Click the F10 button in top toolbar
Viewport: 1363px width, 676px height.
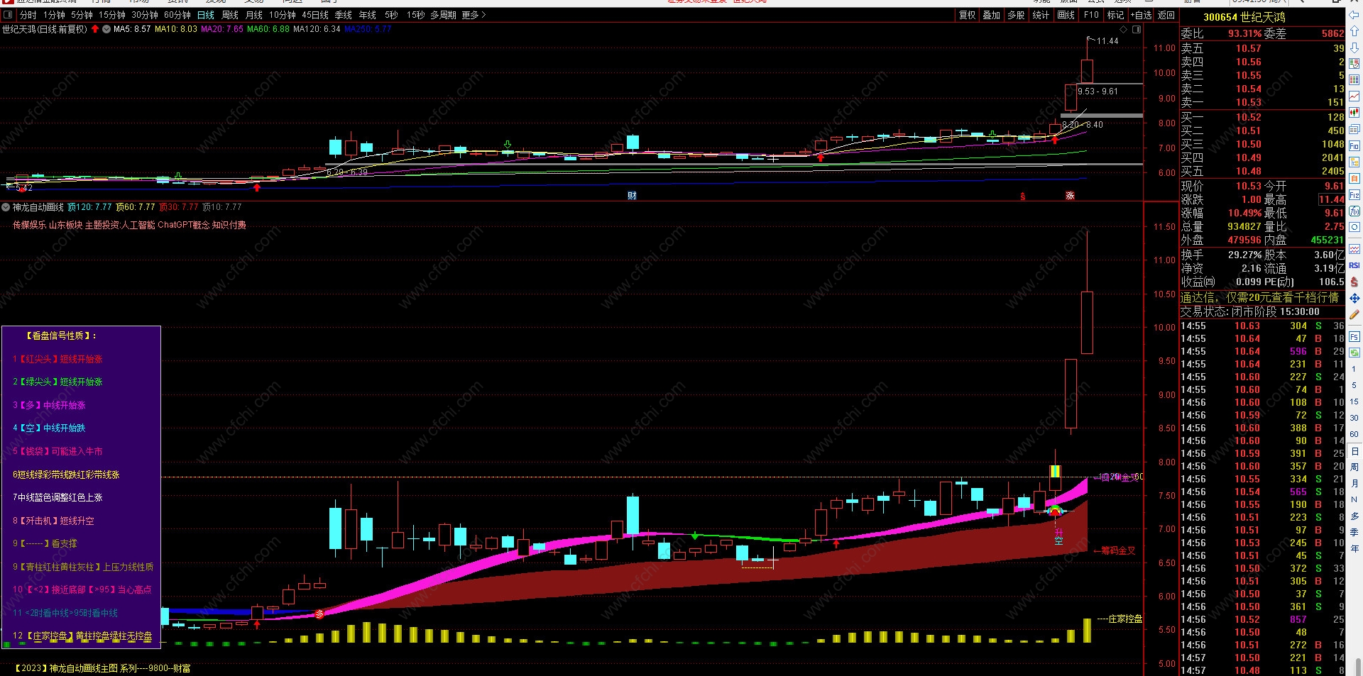point(1091,15)
